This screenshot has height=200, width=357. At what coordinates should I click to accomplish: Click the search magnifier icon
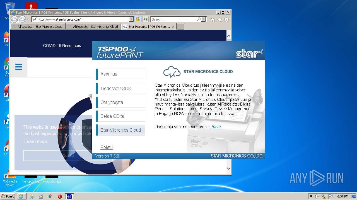pyautogui.click(x=199, y=19)
